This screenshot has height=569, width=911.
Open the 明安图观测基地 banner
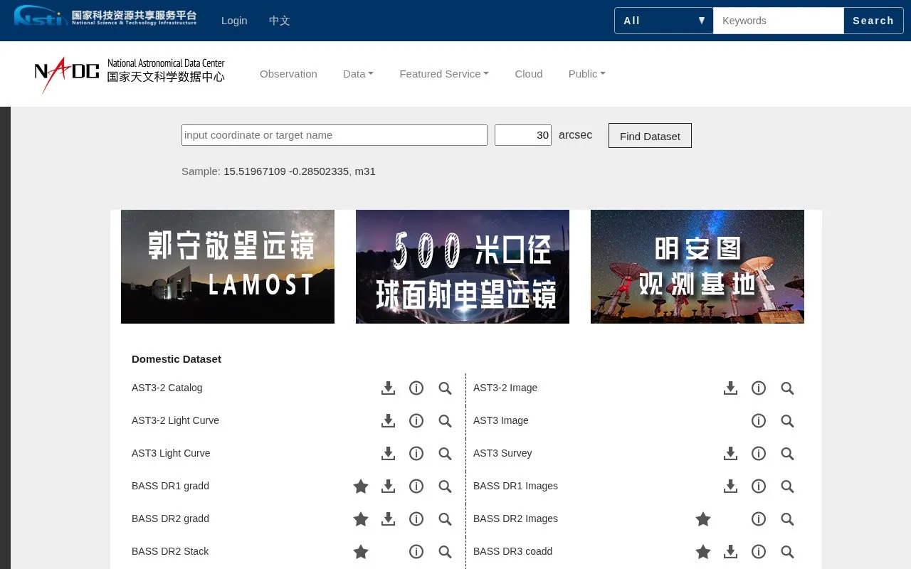coord(697,267)
